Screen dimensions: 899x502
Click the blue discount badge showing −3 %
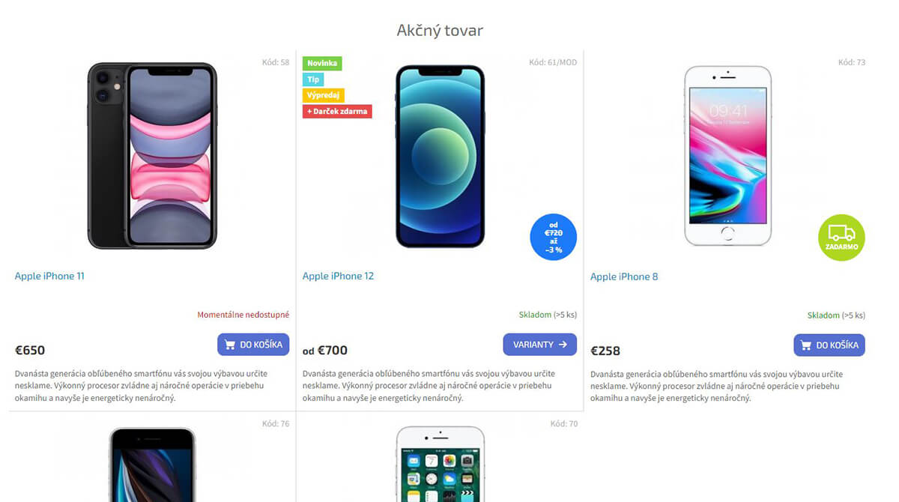click(554, 237)
